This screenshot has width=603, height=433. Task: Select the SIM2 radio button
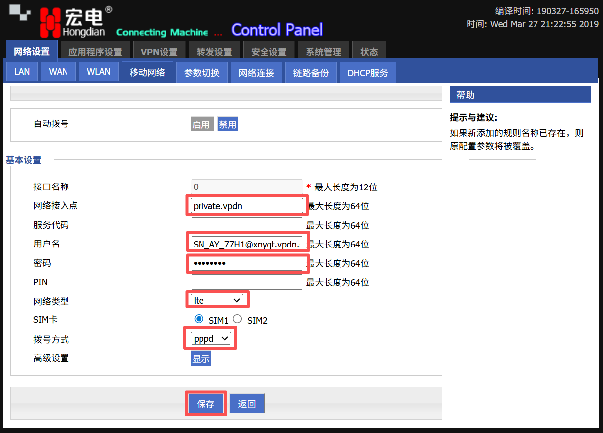pos(237,319)
